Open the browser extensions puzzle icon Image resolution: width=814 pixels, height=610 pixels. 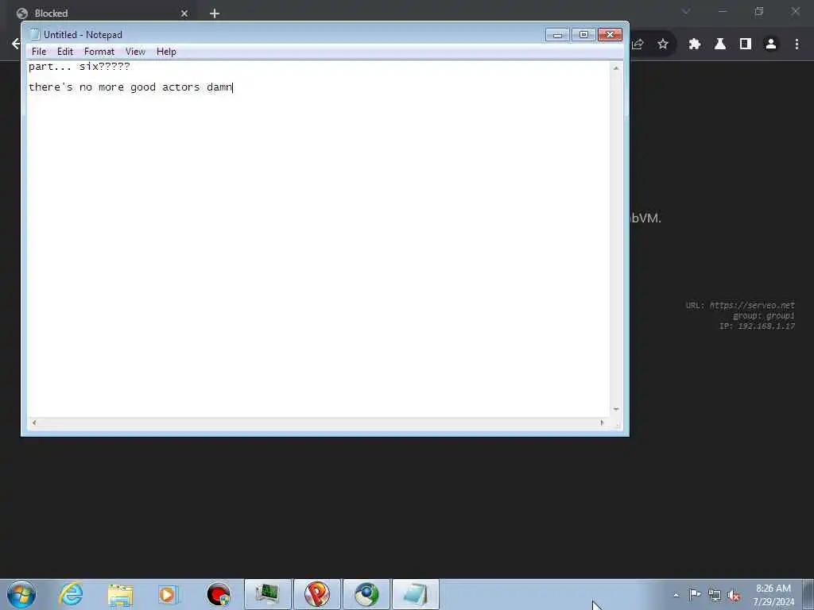pos(694,44)
